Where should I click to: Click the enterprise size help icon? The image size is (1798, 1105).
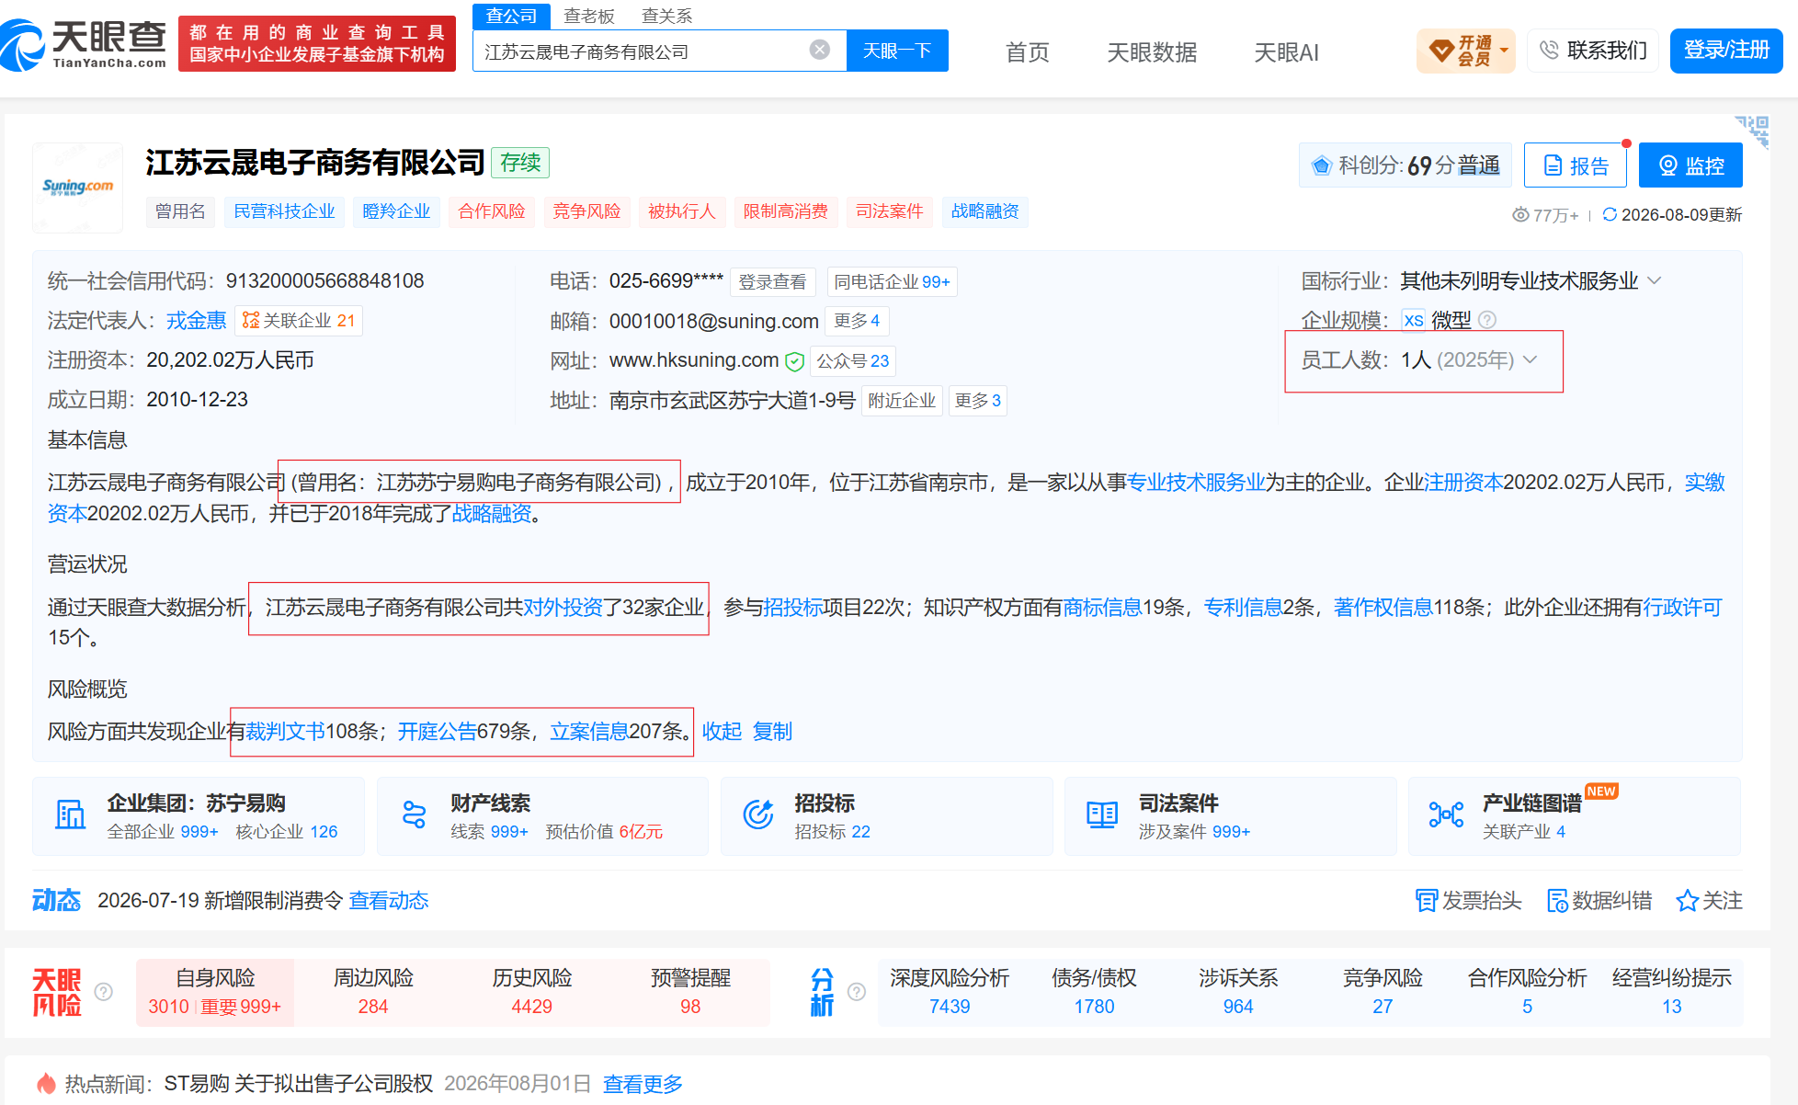(1487, 320)
